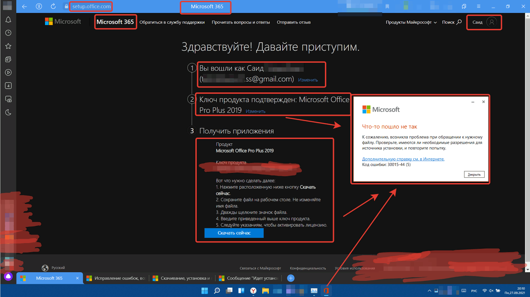Viewport: 530px width, 297px height.
Task: Bookmark this page with the bookmark icon
Action: pos(387,6)
